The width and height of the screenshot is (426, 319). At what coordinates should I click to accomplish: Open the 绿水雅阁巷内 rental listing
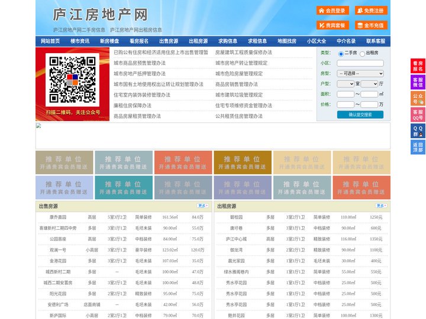(x=236, y=272)
